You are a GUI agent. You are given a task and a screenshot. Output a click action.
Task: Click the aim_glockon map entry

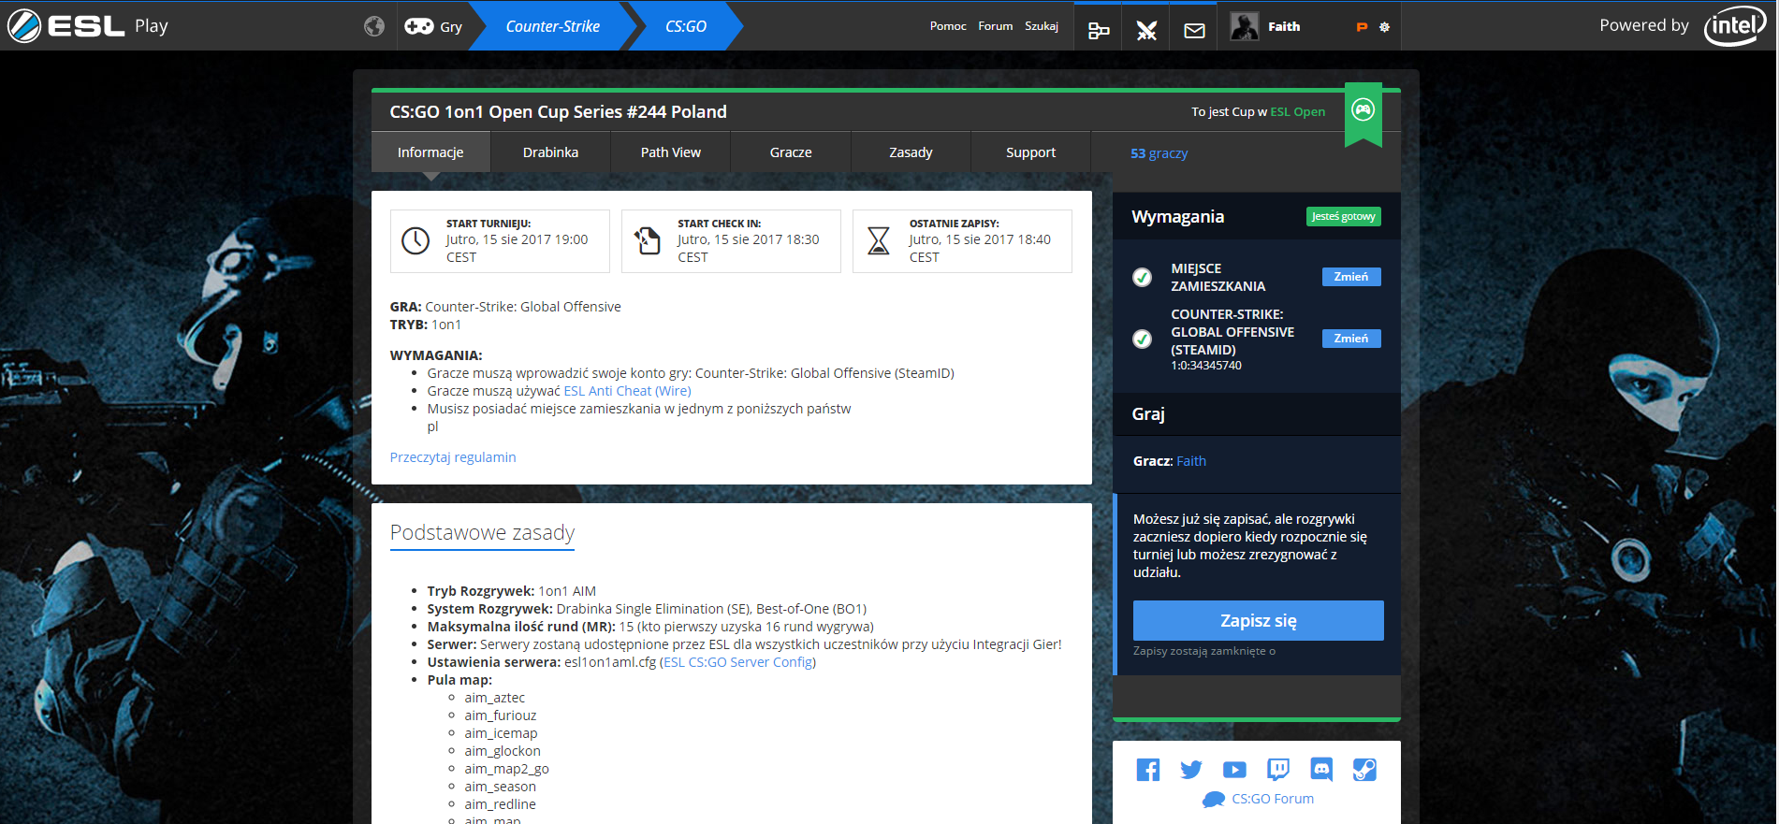(503, 751)
